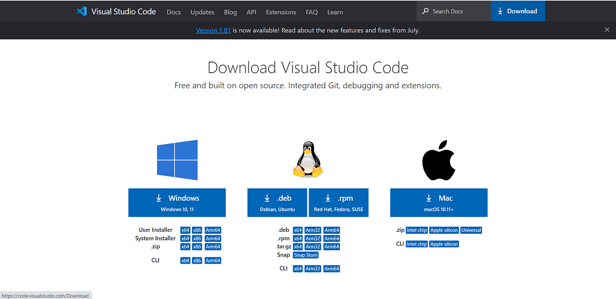616x299 pixels.
Task: Click the 'System Installer' label
Action: (156, 238)
